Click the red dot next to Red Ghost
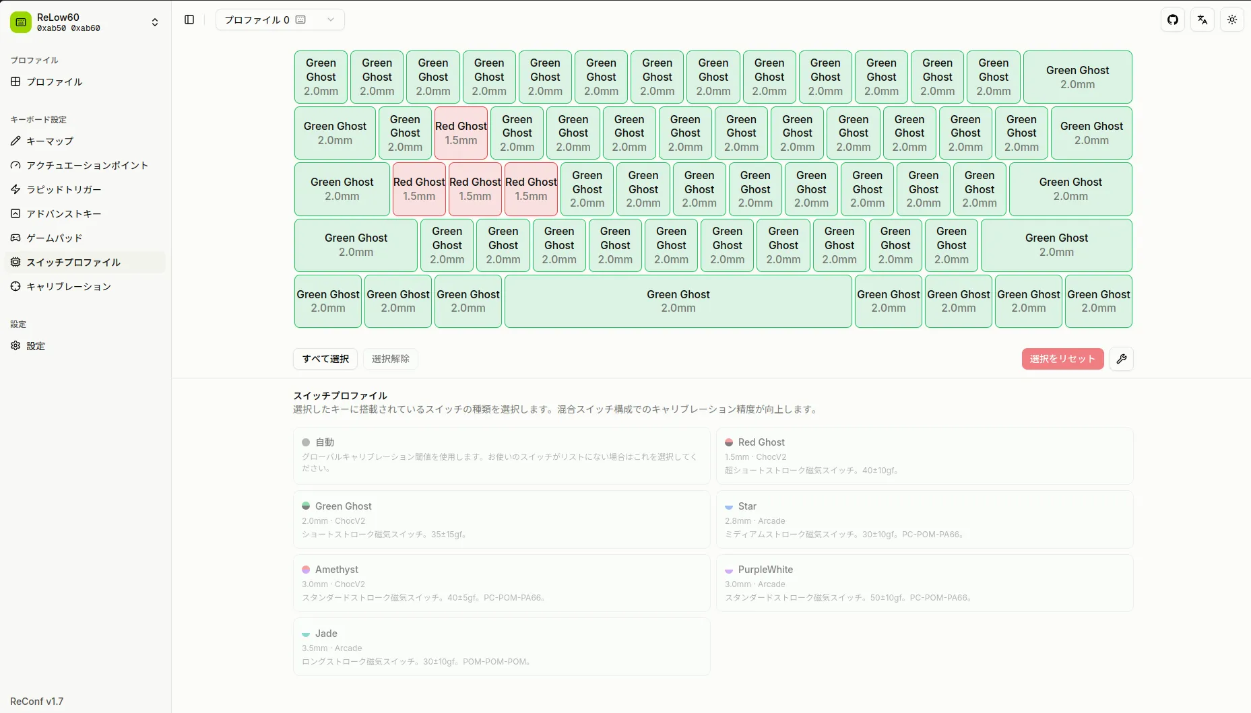The height and width of the screenshot is (713, 1251). pyautogui.click(x=729, y=442)
